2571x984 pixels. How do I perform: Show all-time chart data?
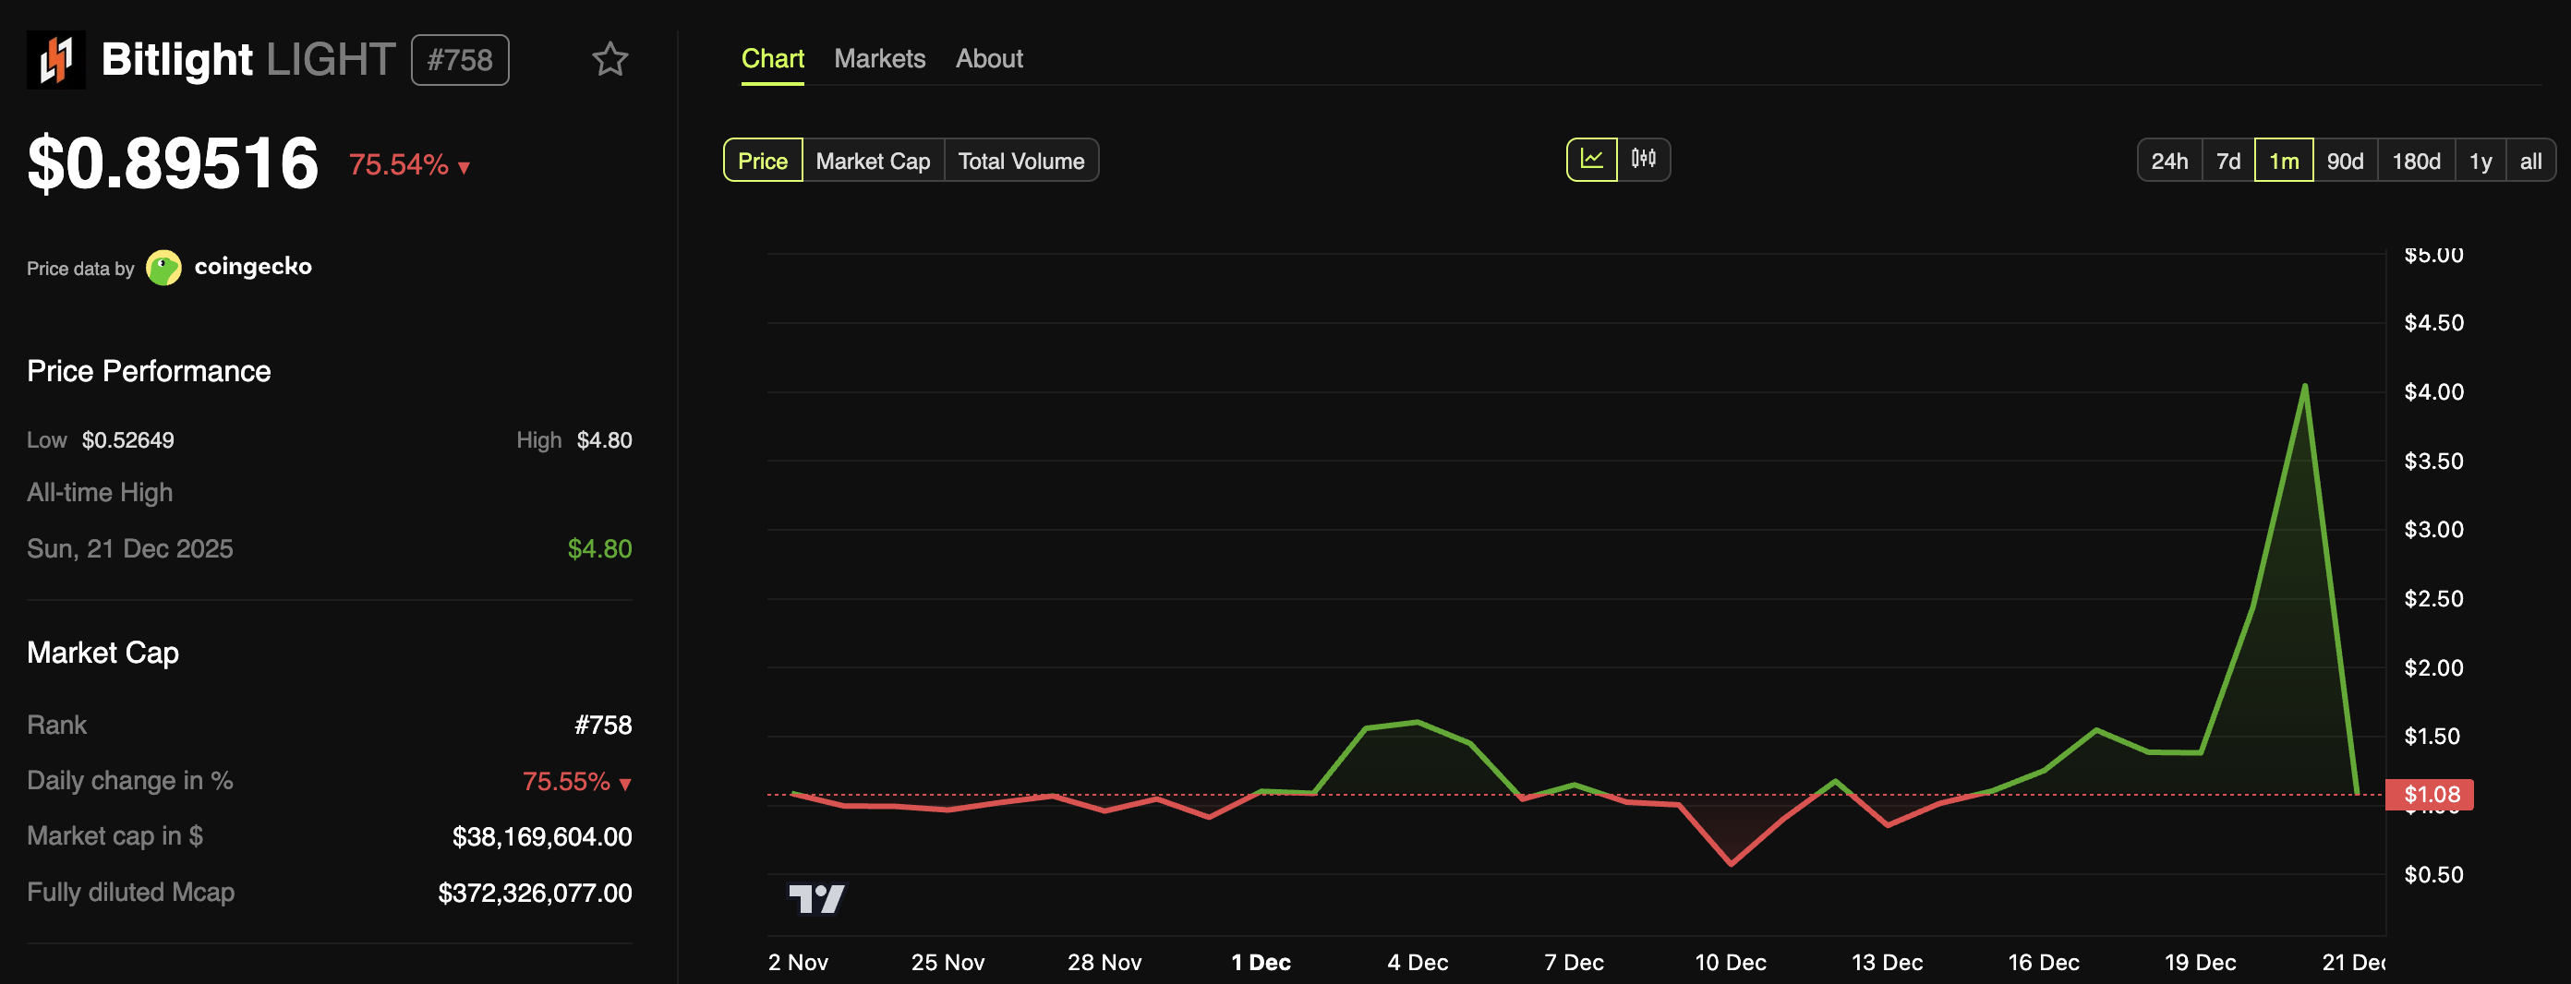point(2530,160)
